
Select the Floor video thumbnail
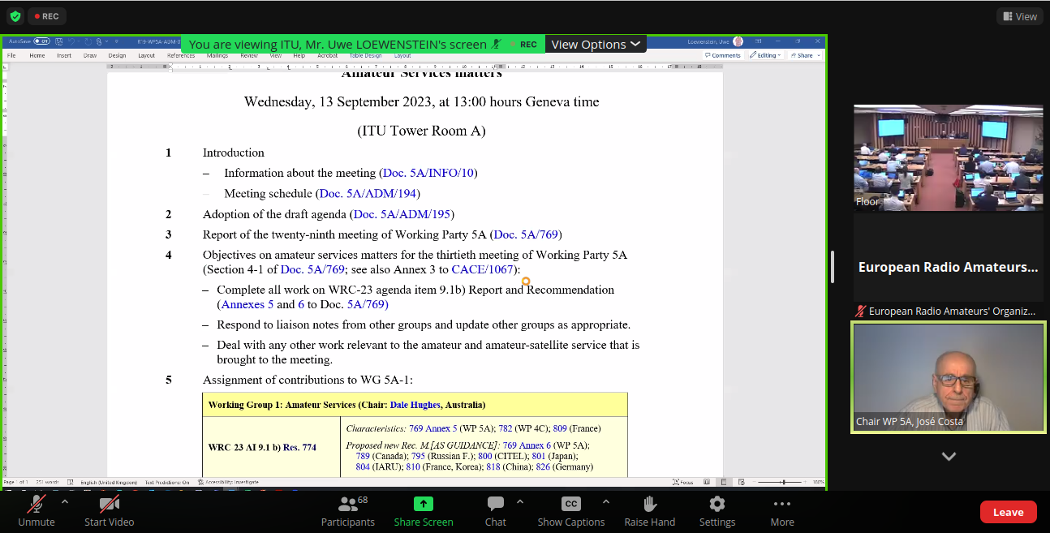tap(949, 158)
